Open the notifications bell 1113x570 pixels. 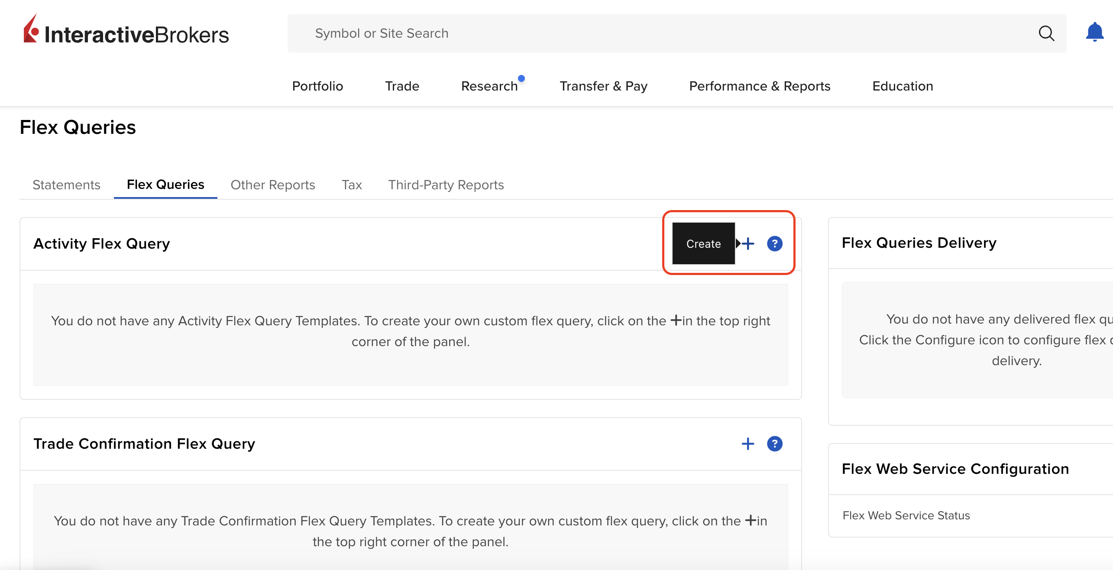point(1095,31)
